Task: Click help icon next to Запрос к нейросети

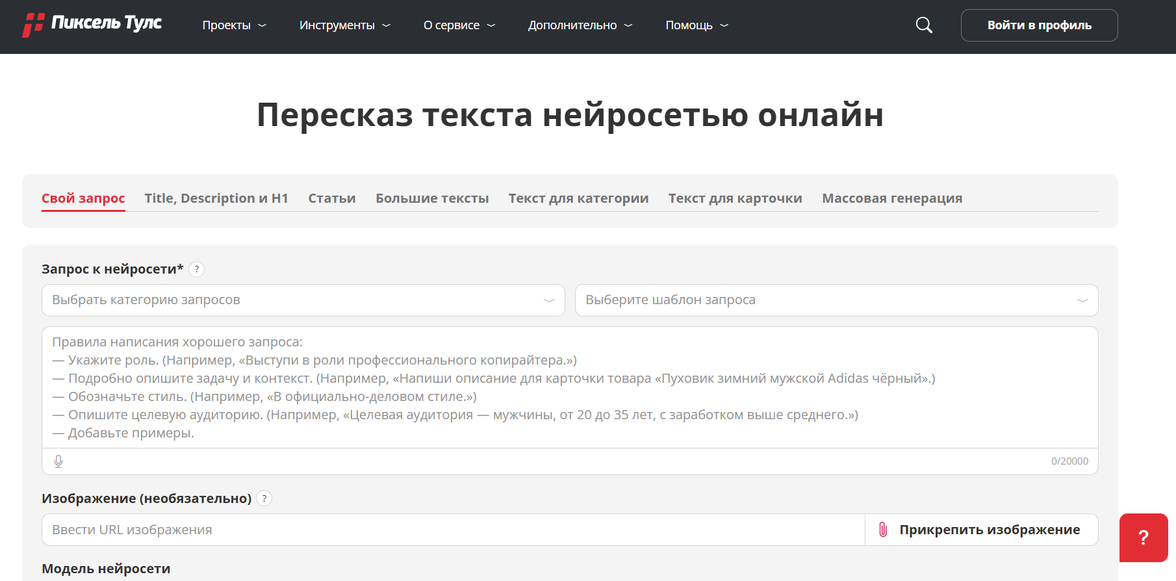Action: (x=197, y=269)
